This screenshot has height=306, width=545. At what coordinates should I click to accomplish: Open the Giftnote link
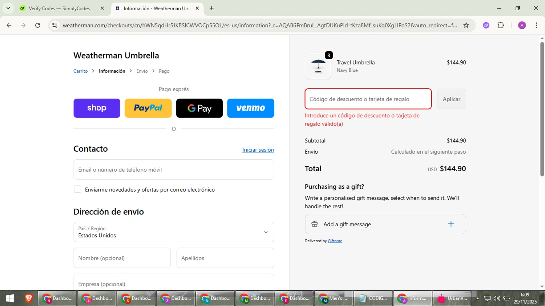(x=335, y=241)
